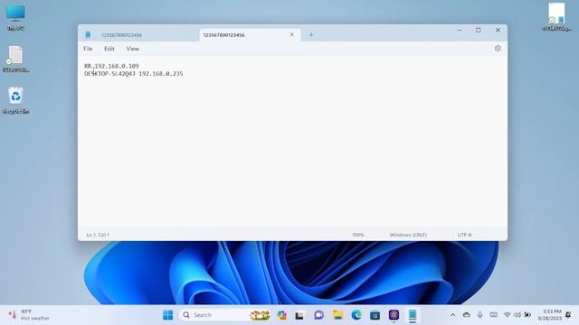
Task: Open File Explorer from the taskbar
Action: point(337,315)
